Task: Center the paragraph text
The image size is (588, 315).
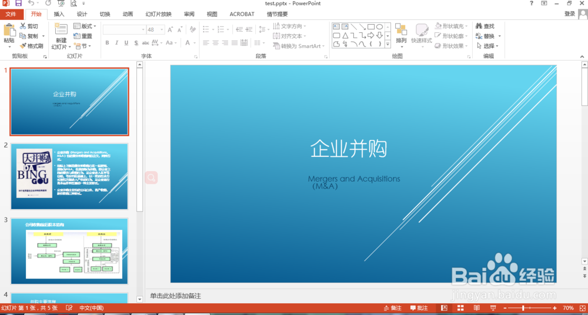Action: click(x=216, y=43)
